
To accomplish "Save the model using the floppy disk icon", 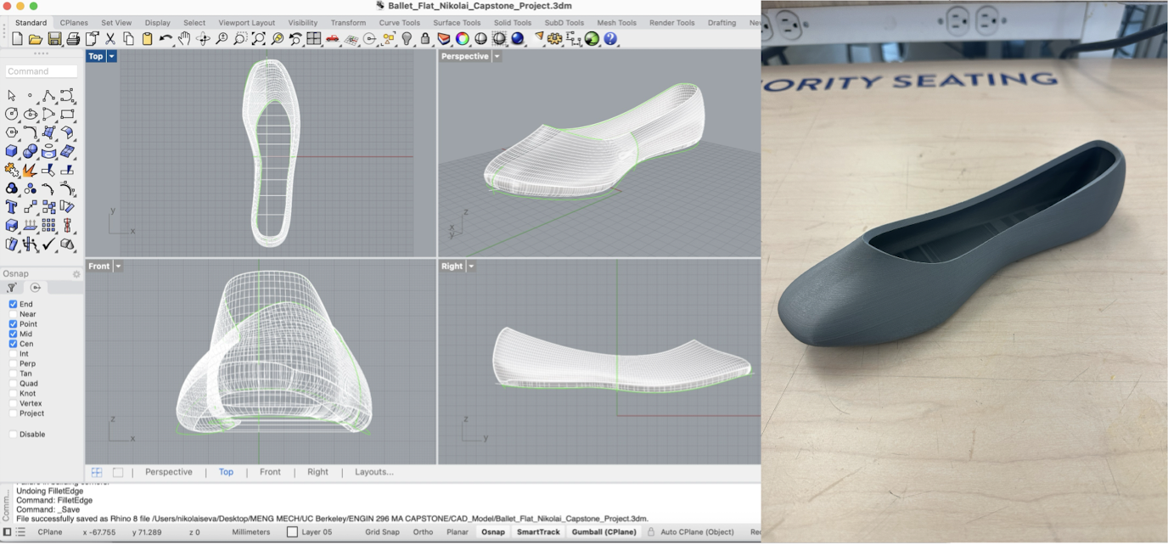I will pos(54,39).
